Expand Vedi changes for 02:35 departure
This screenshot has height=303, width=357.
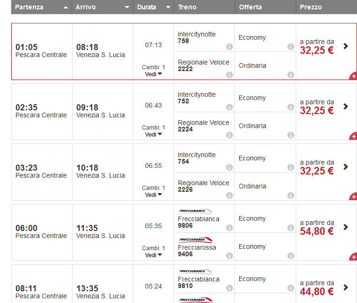pyautogui.click(x=153, y=134)
